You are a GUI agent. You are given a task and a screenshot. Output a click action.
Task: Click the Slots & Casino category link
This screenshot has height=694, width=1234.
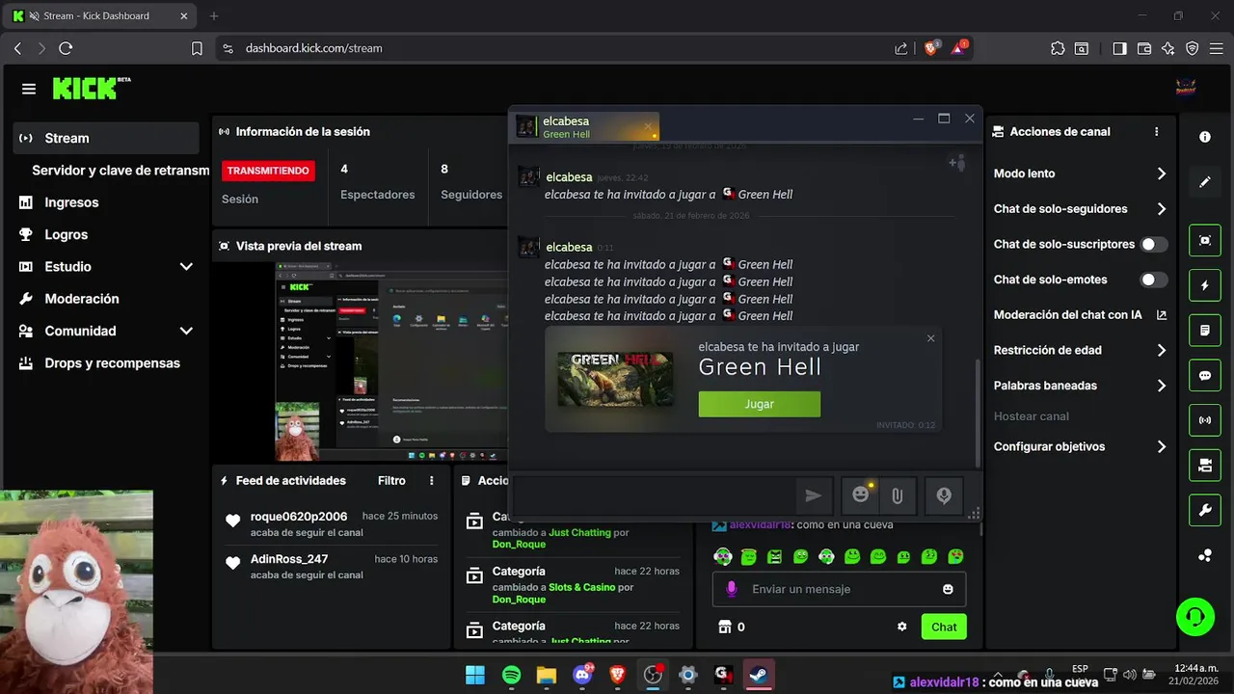[581, 587]
